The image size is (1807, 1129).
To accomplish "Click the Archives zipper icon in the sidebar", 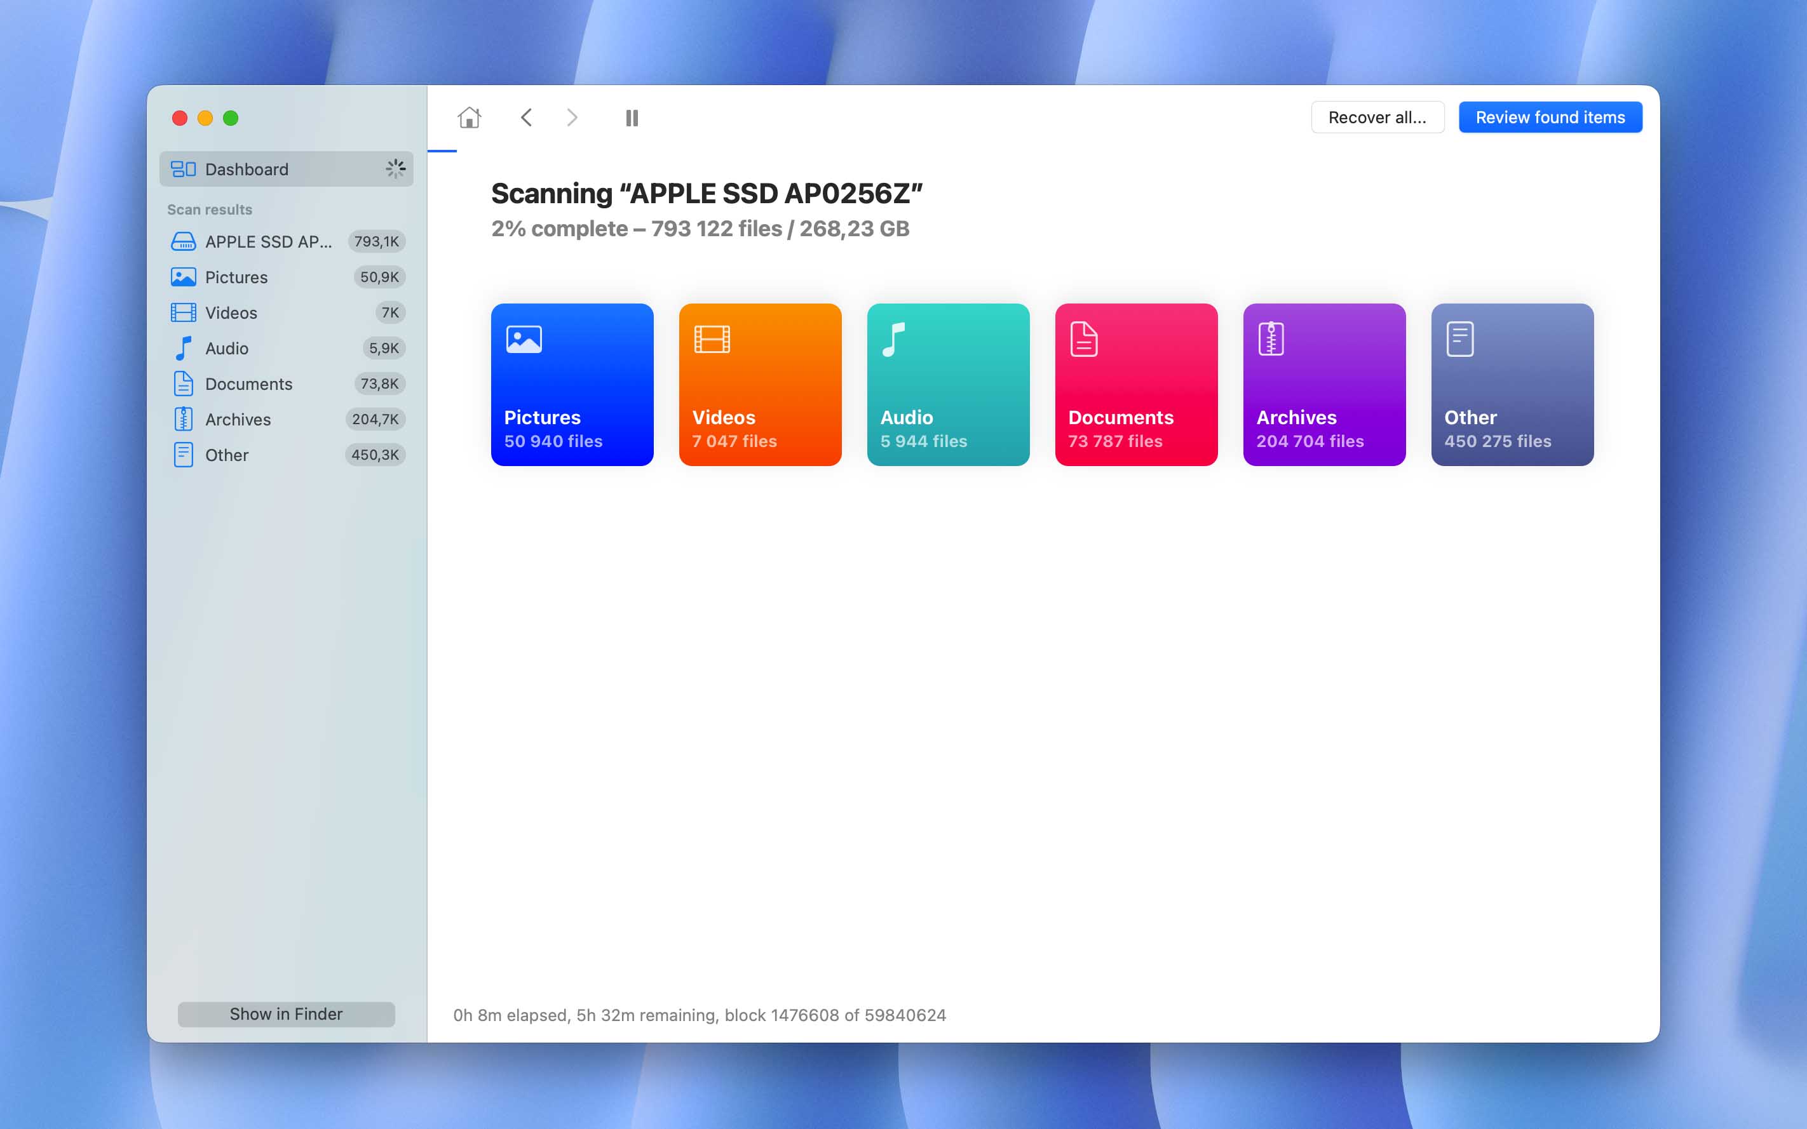I will (183, 419).
